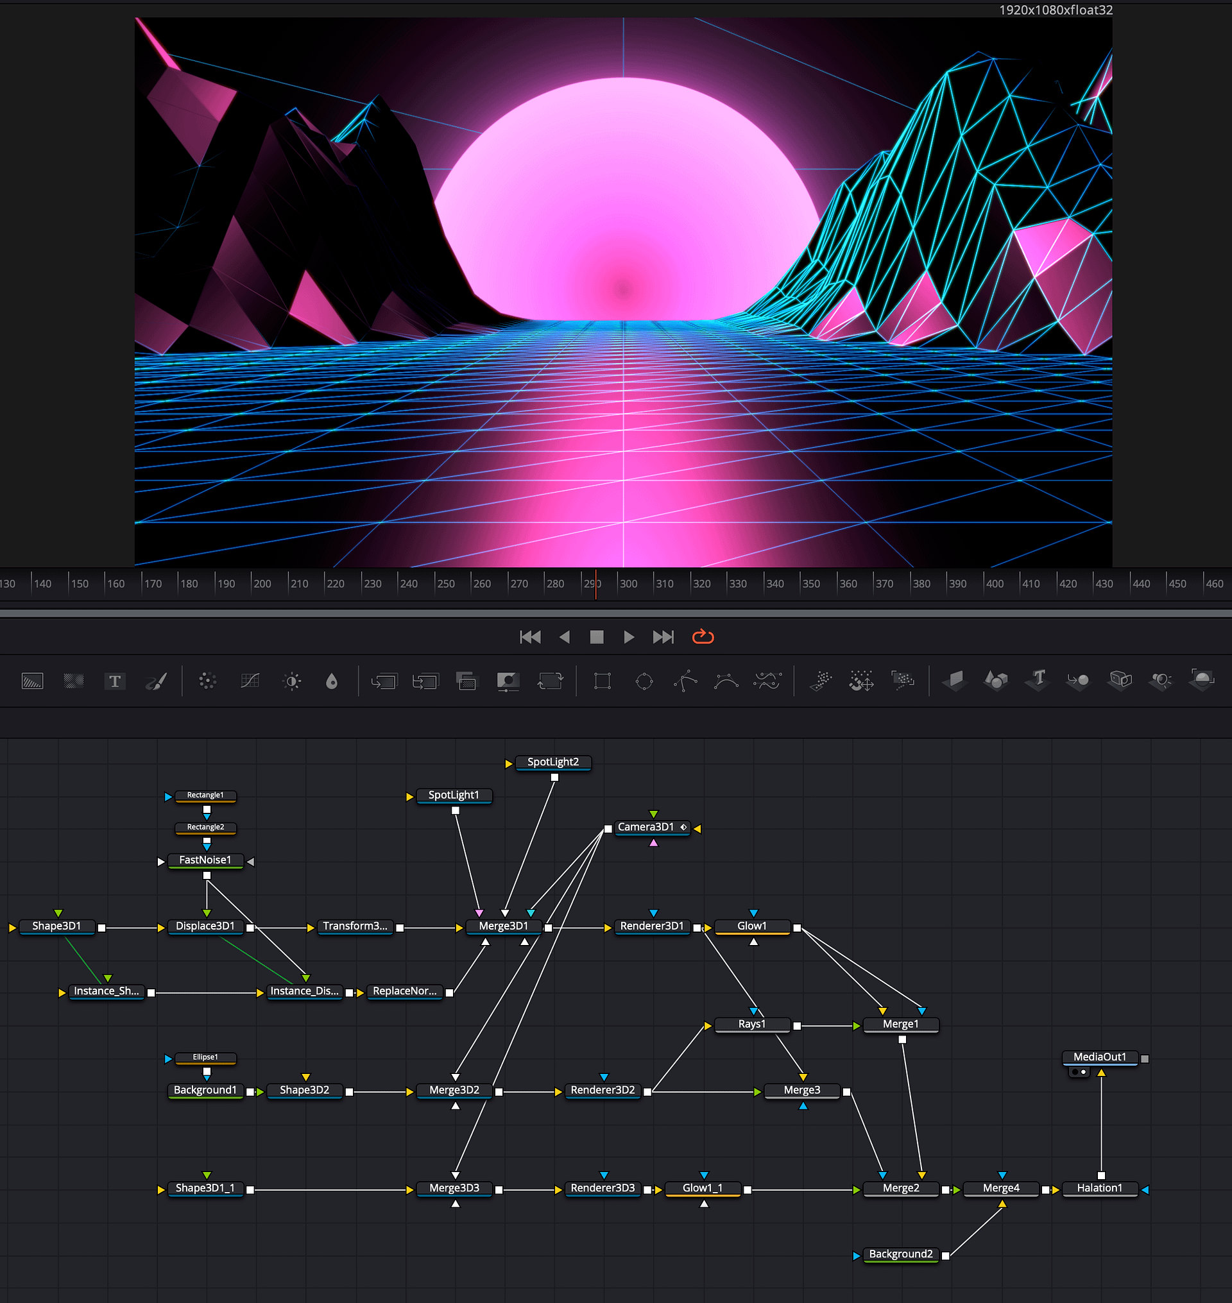Select the FastNoise1 node
Viewport: 1232px width, 1303px height.
(x=205, y=860)
